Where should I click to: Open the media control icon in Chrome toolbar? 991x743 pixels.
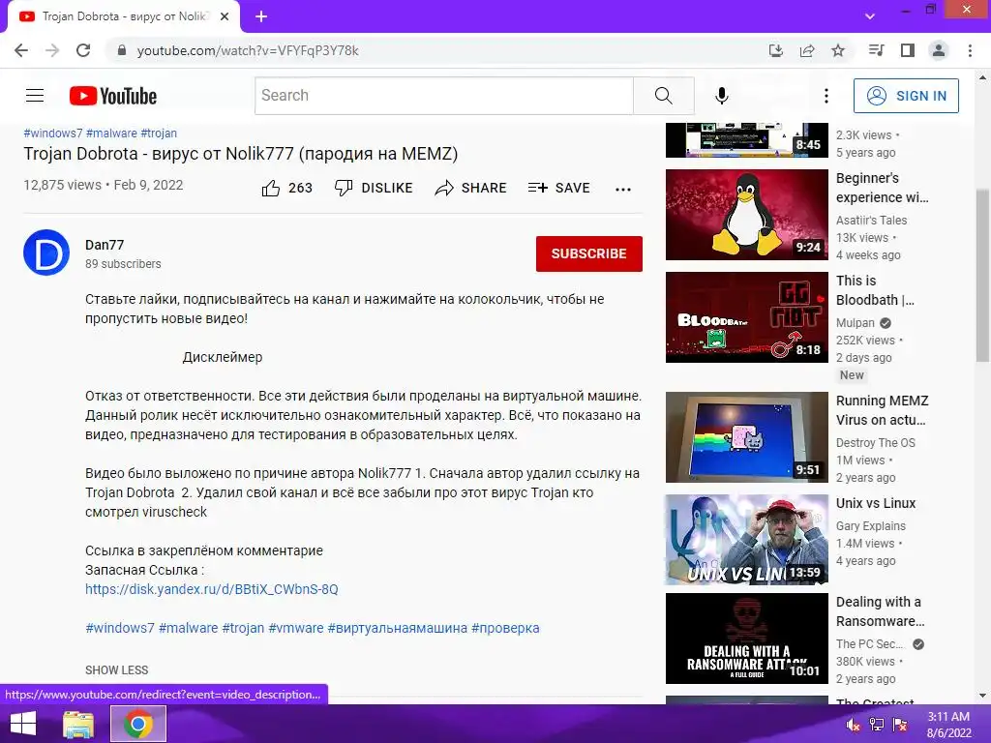876,50
